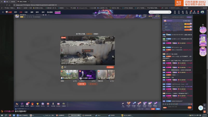208x117 pixels.
Task: Open the pink activity icon with New badge
Action: tap(27, 105)
